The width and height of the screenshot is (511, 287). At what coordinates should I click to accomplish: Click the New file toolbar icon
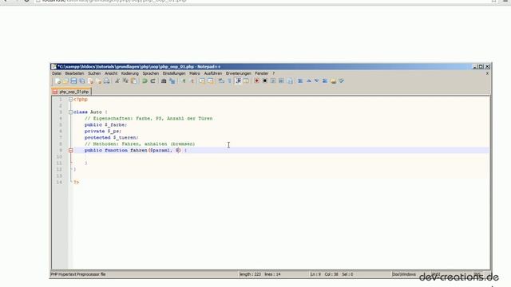[57, 81]
